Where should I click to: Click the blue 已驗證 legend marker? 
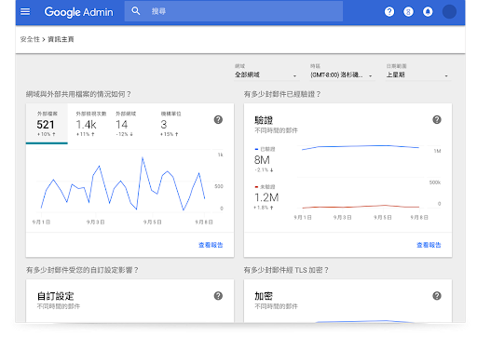tap(256, 149)
